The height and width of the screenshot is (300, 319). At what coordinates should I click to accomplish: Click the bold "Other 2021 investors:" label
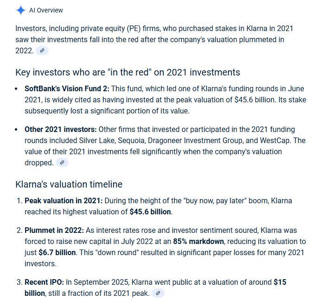pyautogui.click(x=61, y=129)
